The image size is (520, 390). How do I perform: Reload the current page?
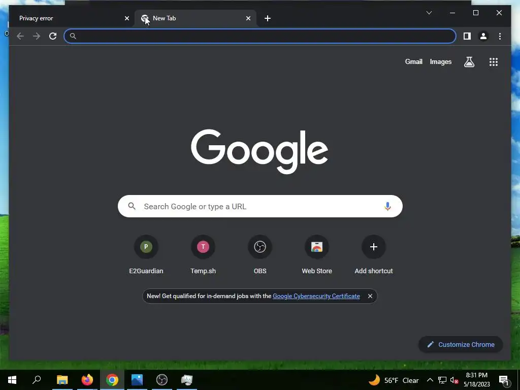[x=53, y=36]
